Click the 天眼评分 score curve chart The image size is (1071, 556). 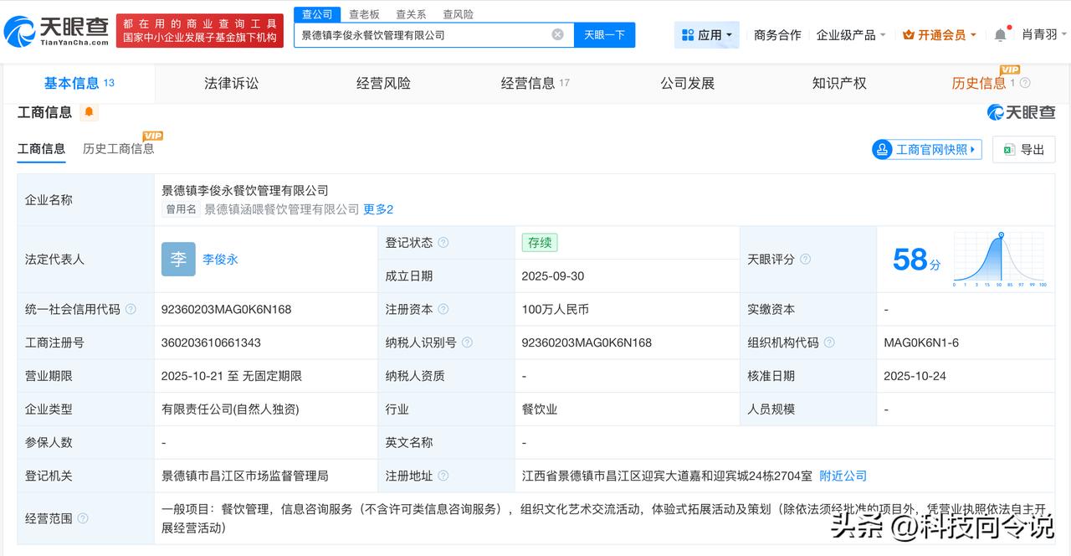coord(997,259)
